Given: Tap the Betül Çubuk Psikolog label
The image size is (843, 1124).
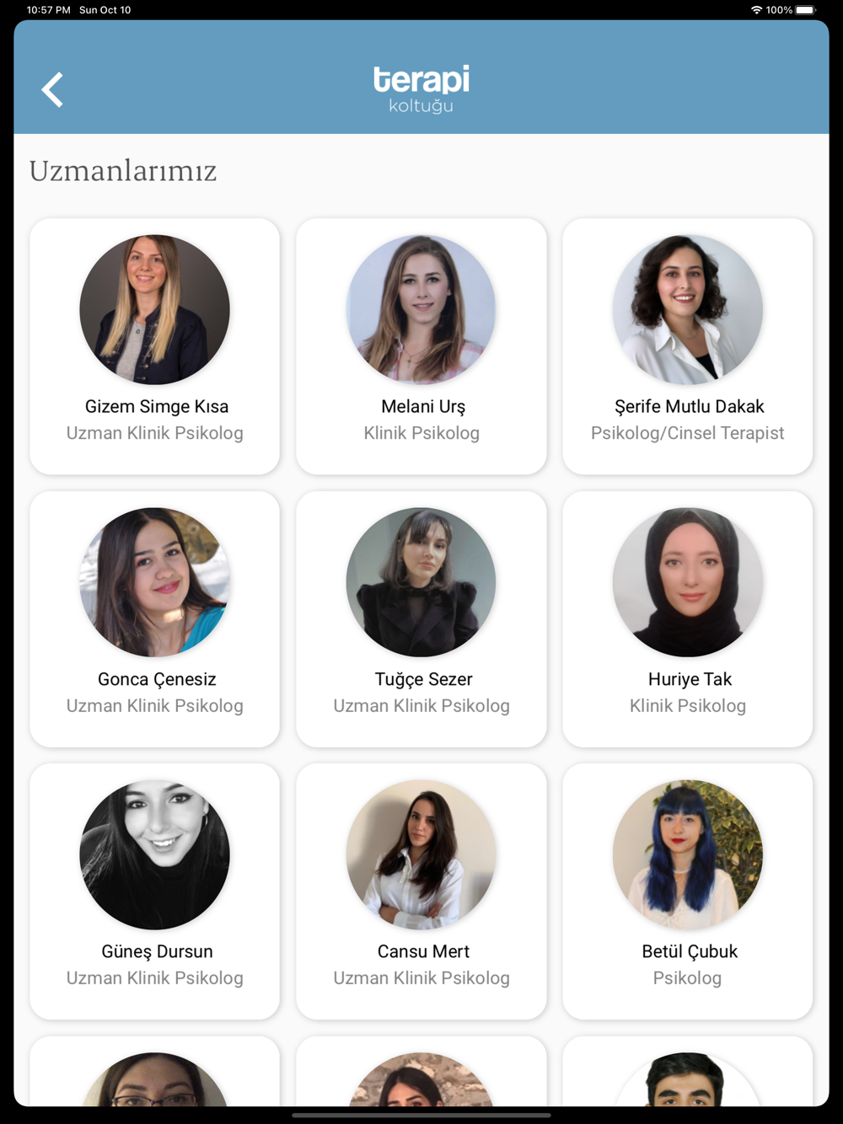Looking at the screenshot, I should [687, 978].
